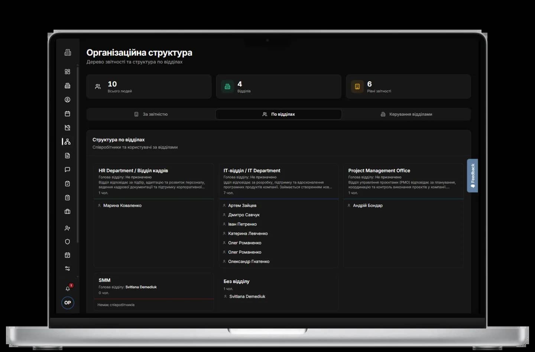Click the yellow icon on the Рівні звітності card
The width and height of the screenshot is (535, 352).
(357, 86)
